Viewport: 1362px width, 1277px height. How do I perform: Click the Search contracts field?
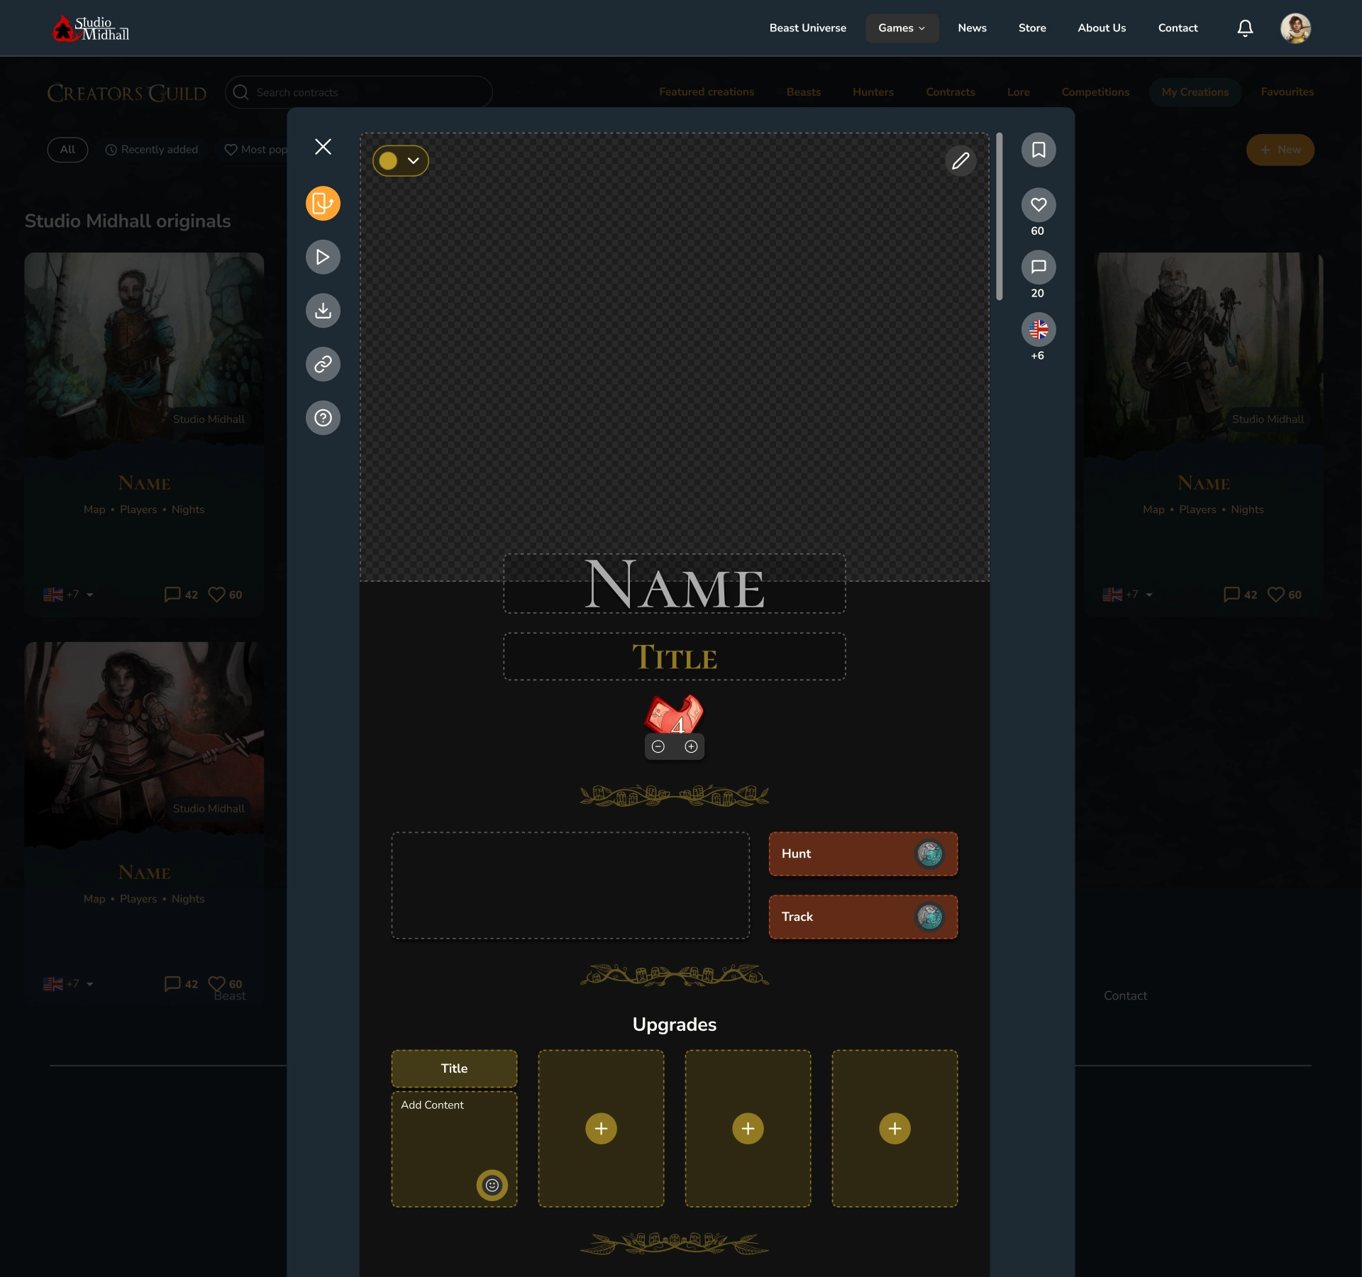[x=358, y=92]
